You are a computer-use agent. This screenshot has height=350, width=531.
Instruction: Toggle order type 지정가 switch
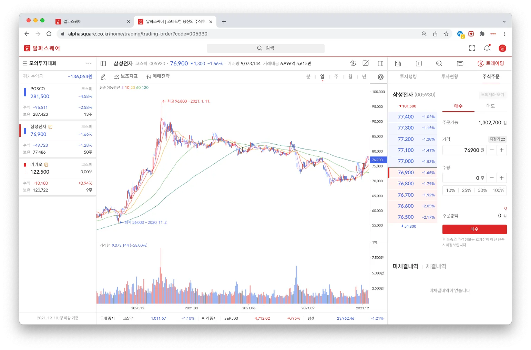point(497,139)
